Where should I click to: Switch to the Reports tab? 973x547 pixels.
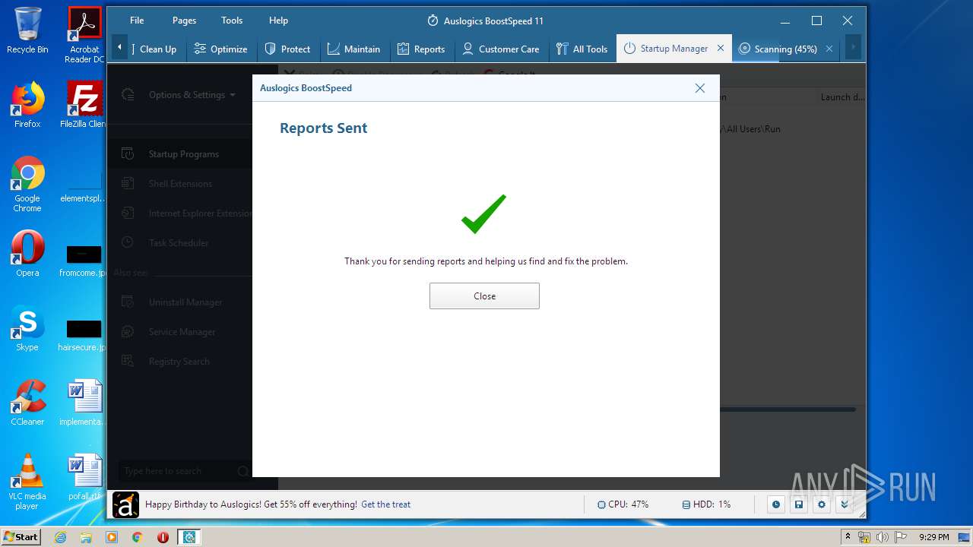[421, 49]
